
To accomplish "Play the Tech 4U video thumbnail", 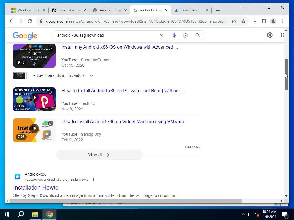I will click(x=34, y=99).
